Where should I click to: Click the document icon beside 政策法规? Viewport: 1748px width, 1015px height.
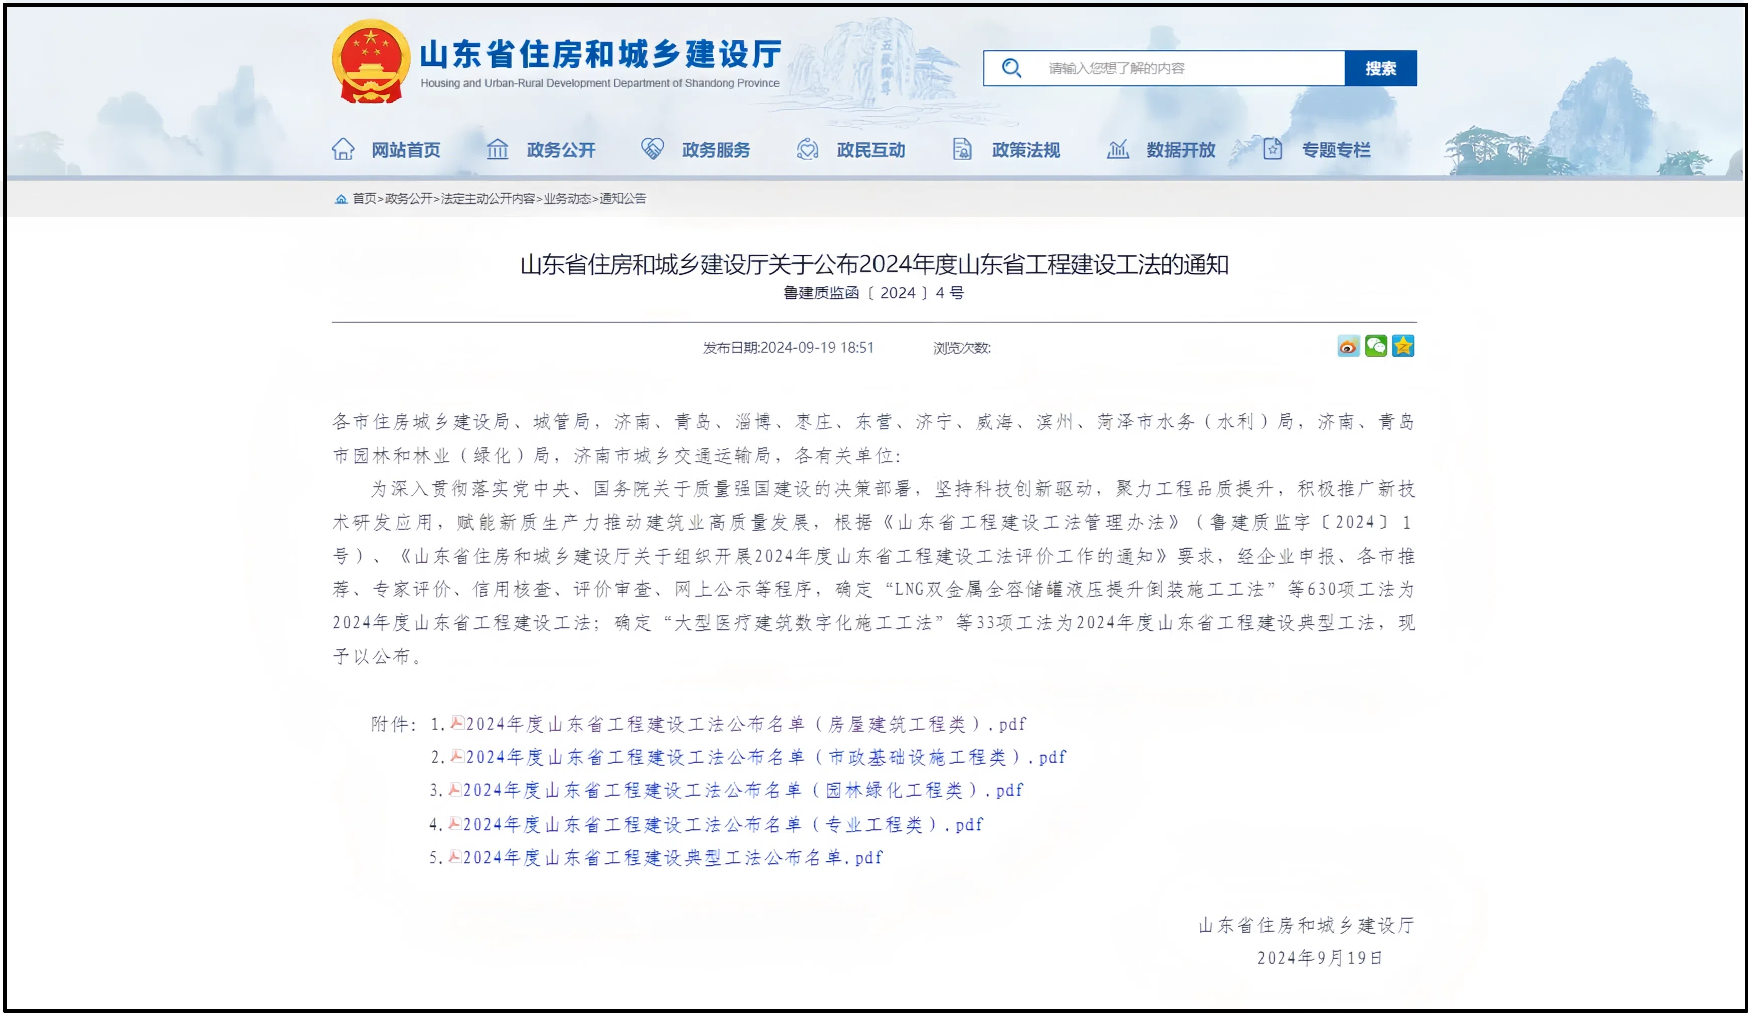coord(962,149)
